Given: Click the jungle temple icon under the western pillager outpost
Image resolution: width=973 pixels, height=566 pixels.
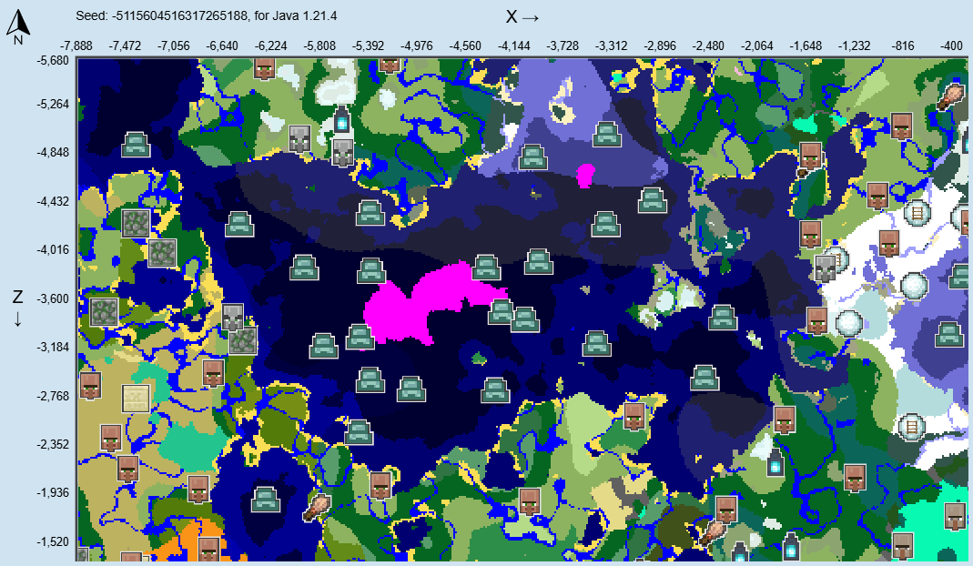Looking at the screenshot, I should tap(243, 340).
